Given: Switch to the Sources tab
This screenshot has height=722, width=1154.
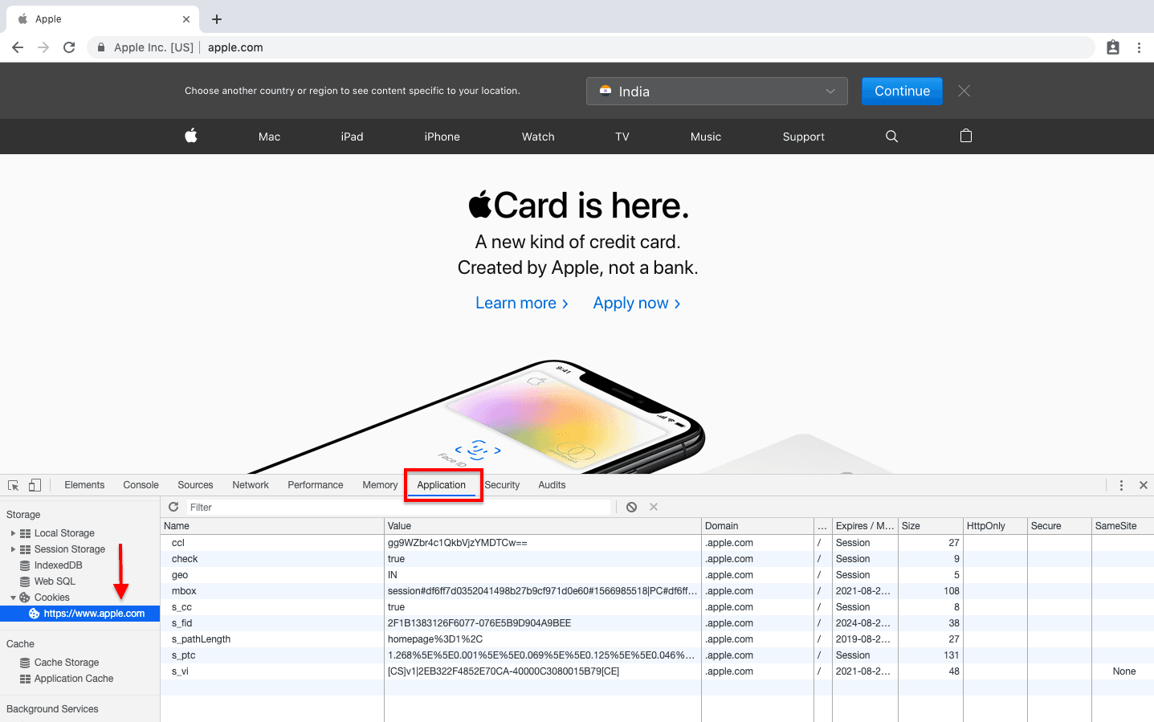Looking at the screenshot, I should point(195,485).
